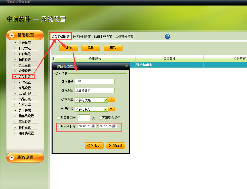Click the 增加 button
The height and width of the screenshot is (189, 247).
pos(69,48)
